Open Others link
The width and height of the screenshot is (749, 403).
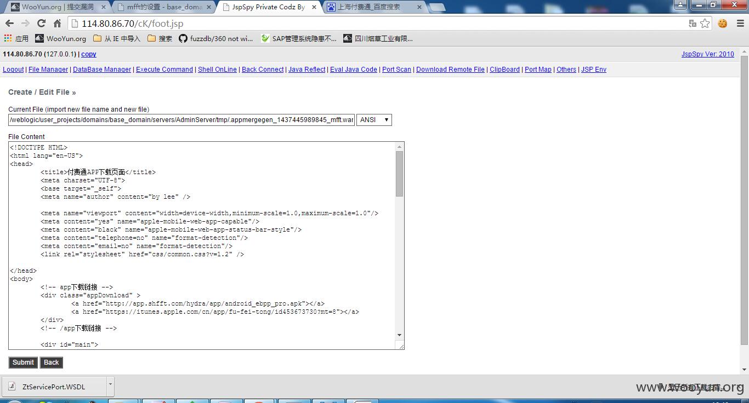(566, 70)
